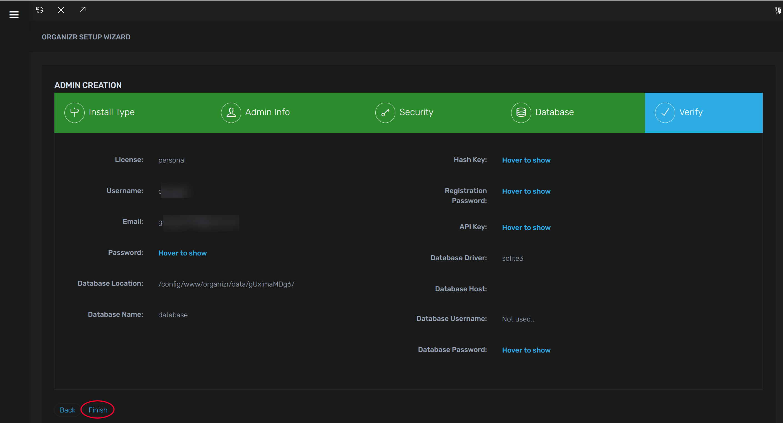Image resolution: width=783 pixels, height=423 pixels.
Task: Click the Security key icon
Action: click(385, 113)
